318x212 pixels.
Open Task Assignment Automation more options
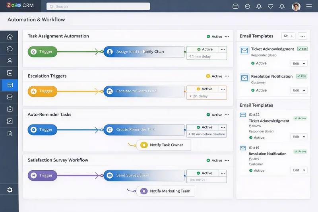tap(227, 37)
